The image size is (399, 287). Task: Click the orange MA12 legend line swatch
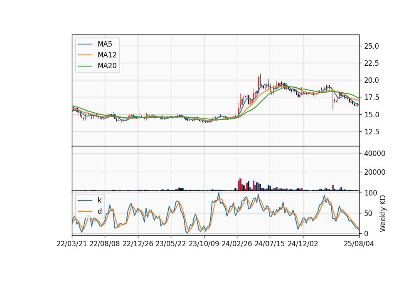click(x=85, y=55)
